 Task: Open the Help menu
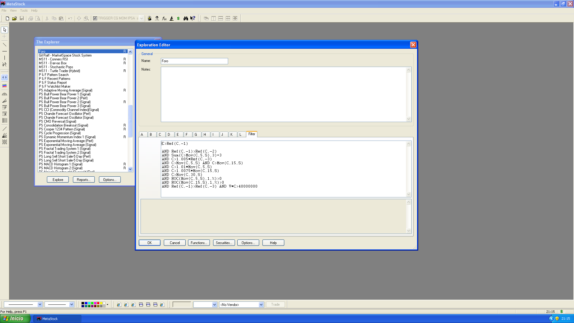[34, 10]
